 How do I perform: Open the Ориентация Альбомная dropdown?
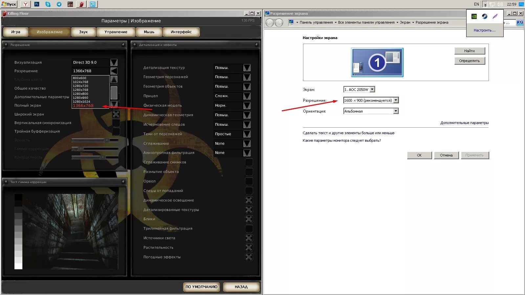pos(396,111)
